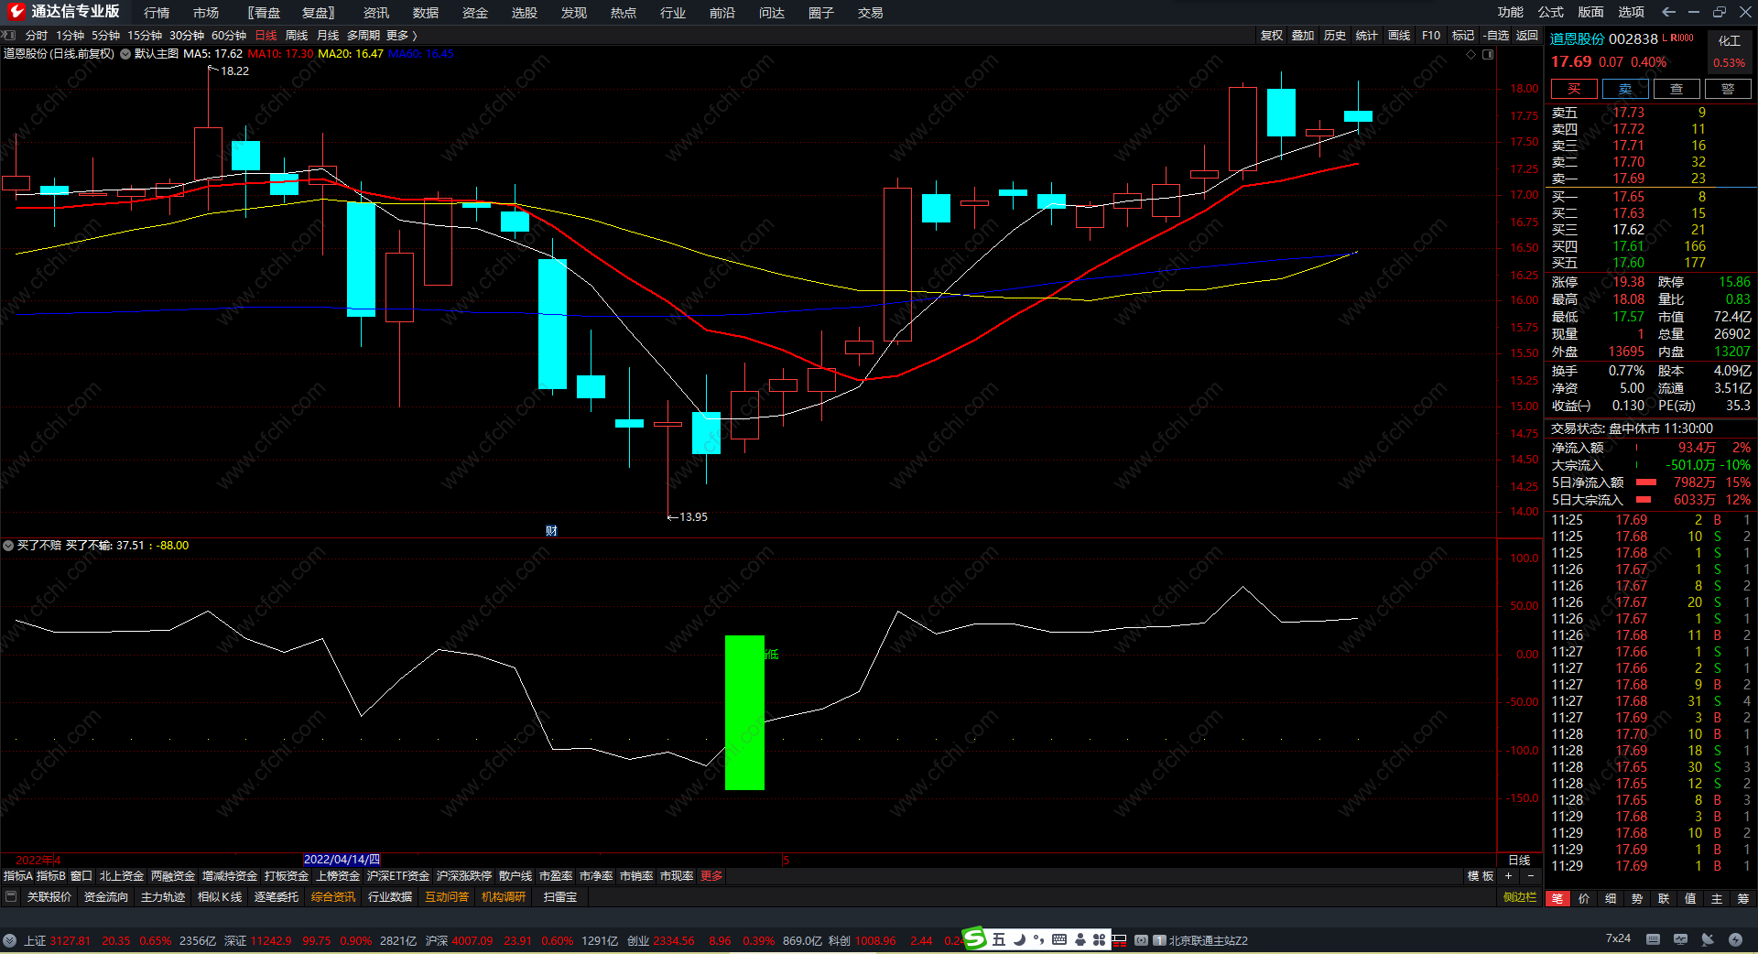This screenshot has width=1758, height=954.
Task: Select the 1分钟 chart period
Action: coord(70,36)
